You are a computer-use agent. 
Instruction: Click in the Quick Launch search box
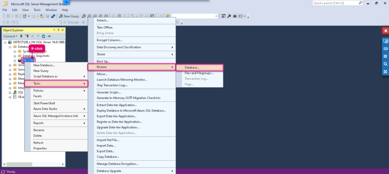point(335,3)
